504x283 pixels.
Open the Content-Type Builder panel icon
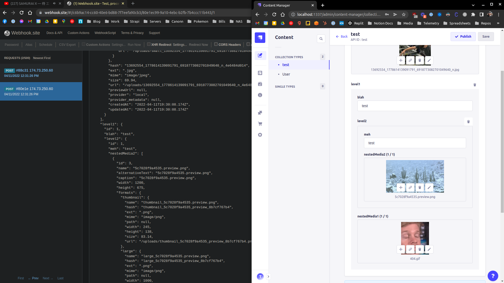(x=260, y=73)
